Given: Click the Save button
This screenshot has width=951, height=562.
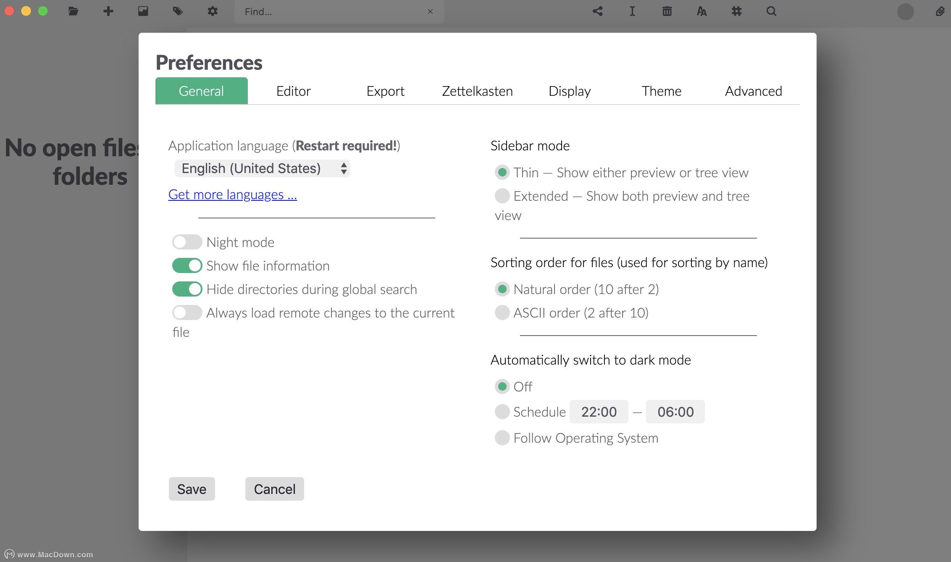Looking at the screenshot, I should pyautogui.click(x=192, y=488).
